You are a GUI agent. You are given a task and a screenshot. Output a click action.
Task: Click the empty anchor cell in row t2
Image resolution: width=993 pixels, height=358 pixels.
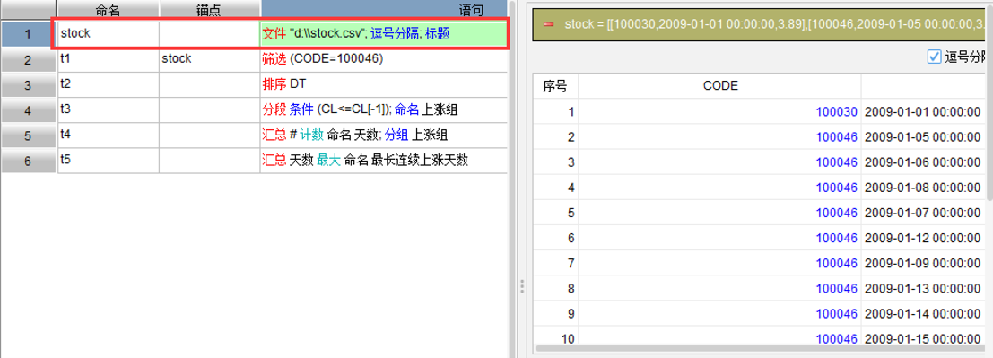[x=209, y=85]
